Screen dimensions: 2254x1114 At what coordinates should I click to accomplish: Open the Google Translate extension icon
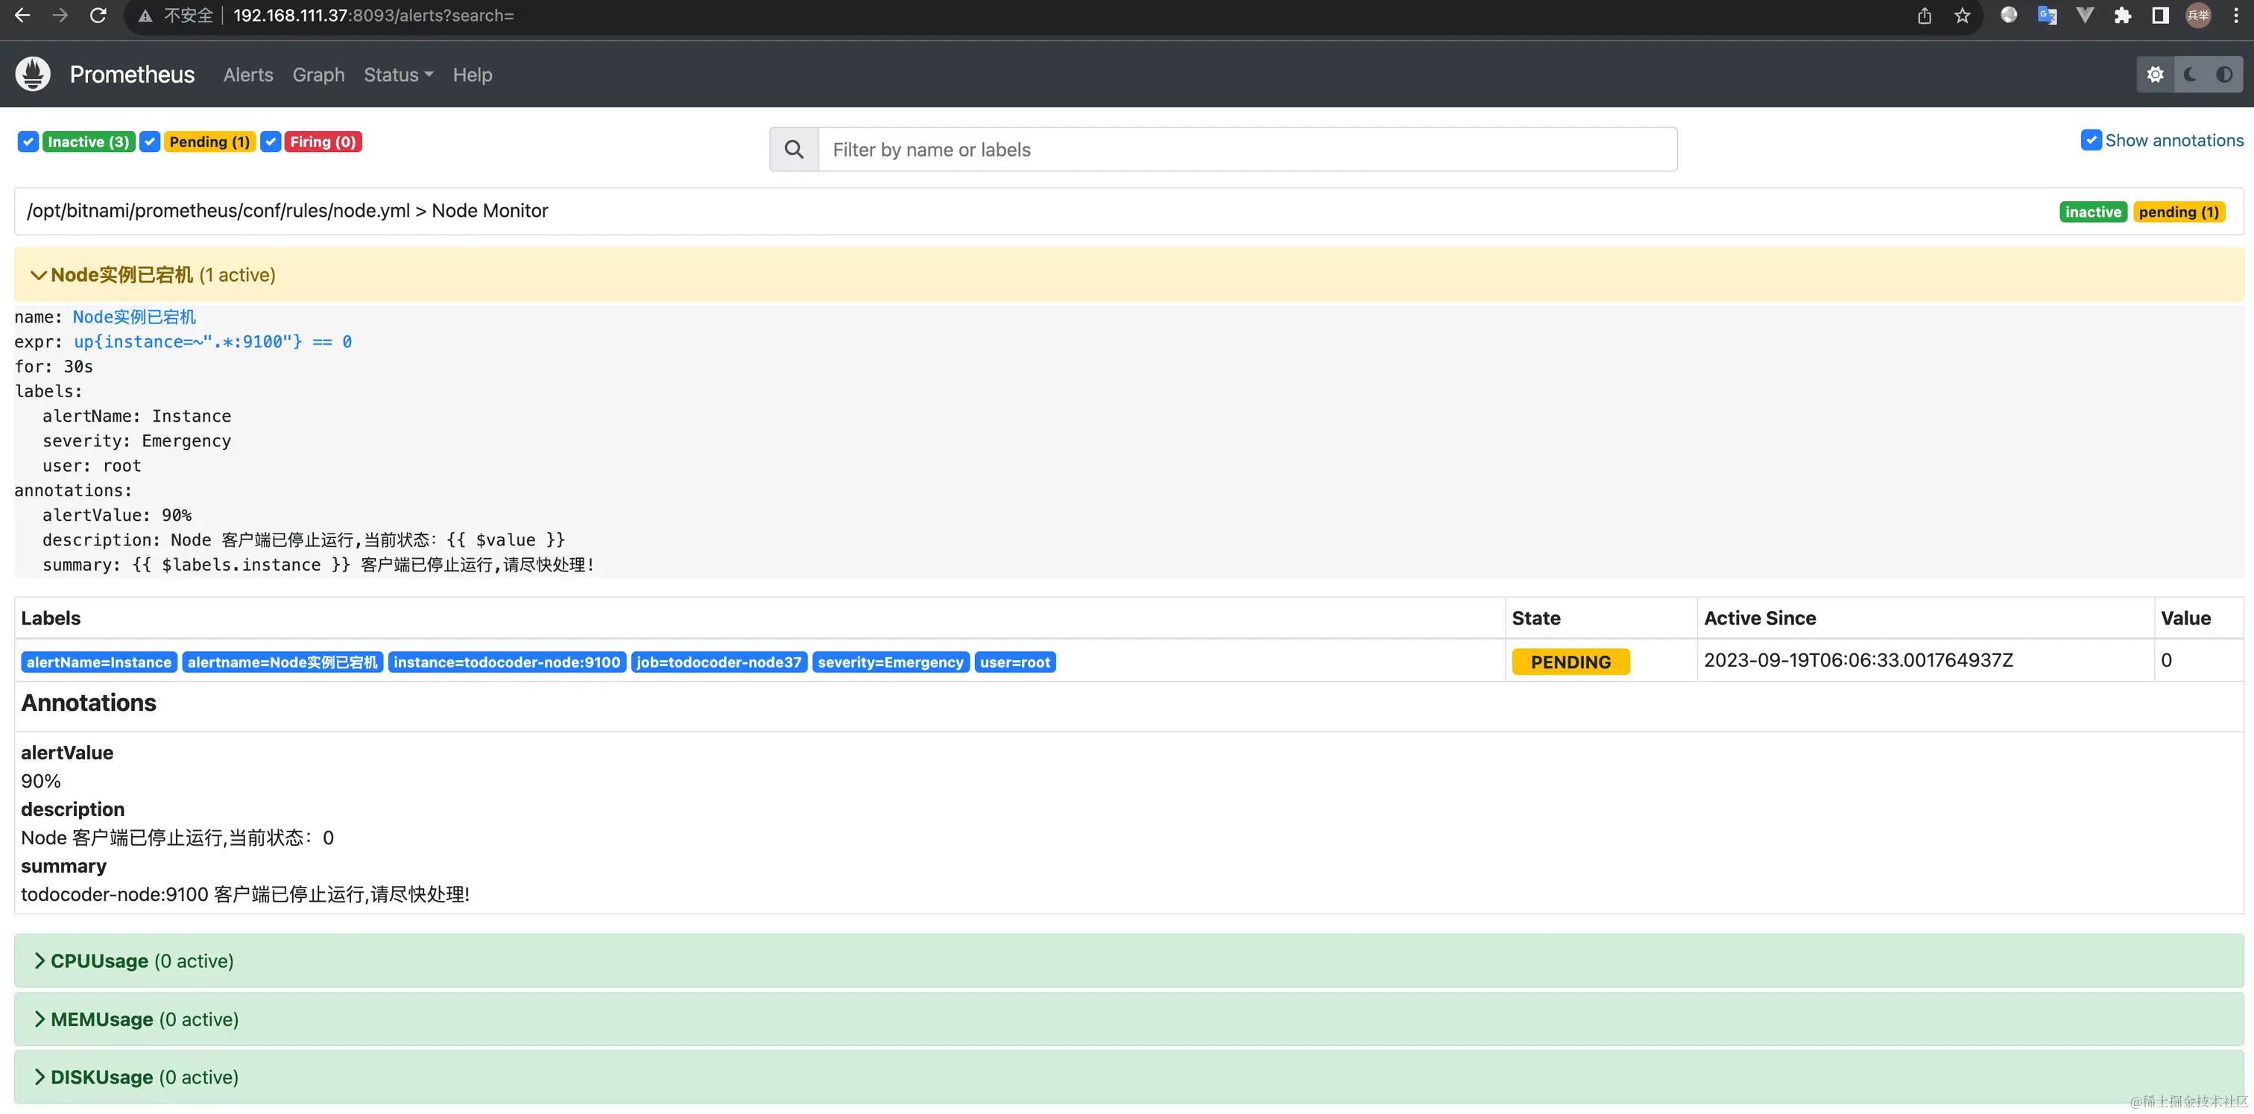2047,16
